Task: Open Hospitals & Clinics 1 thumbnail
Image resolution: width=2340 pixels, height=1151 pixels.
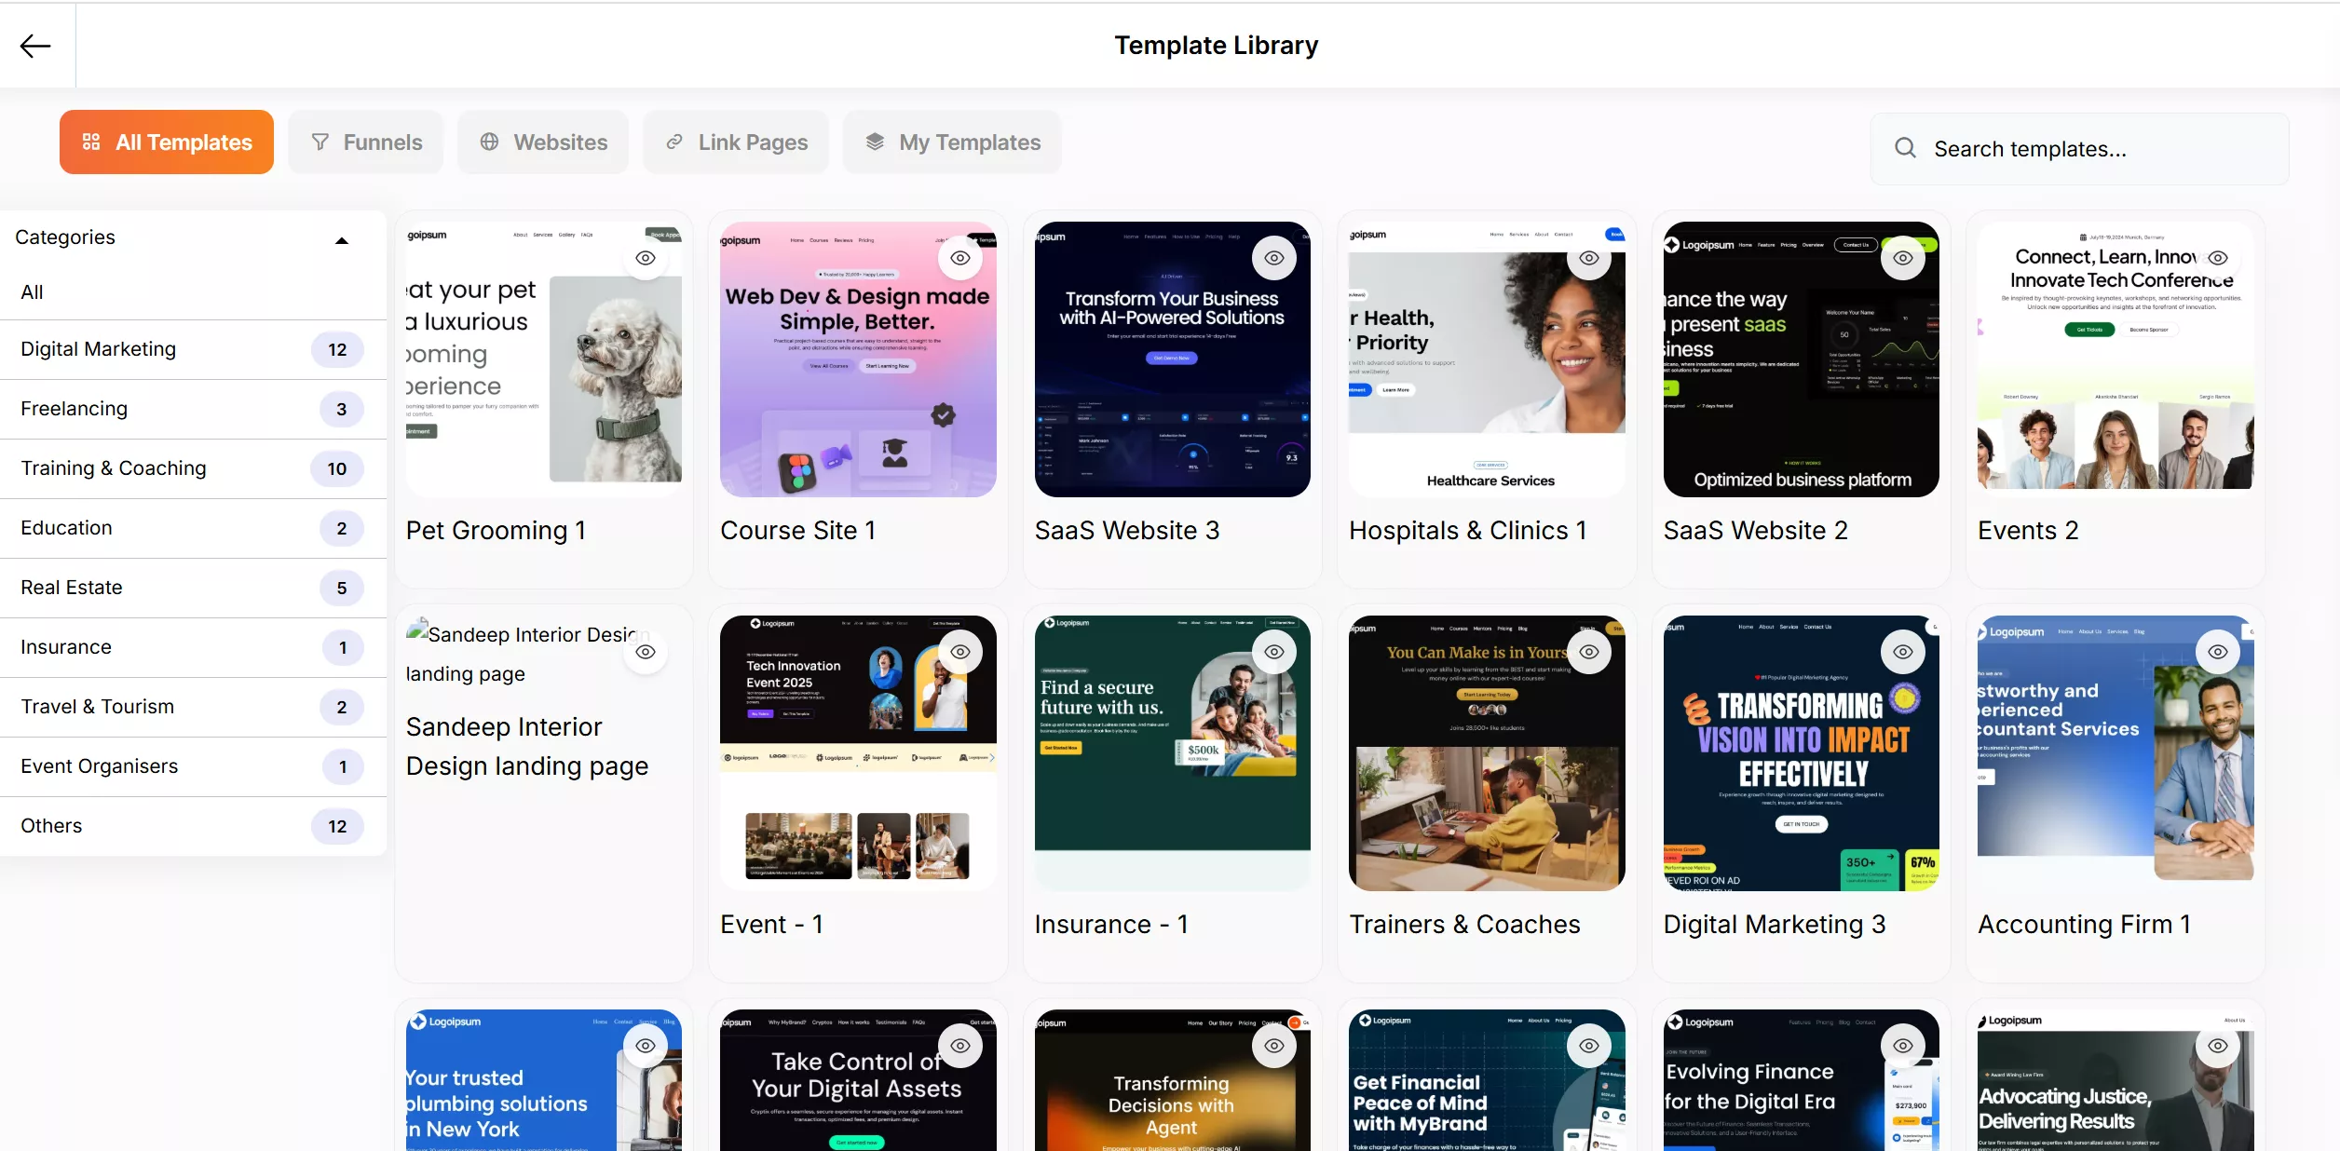Action: 1487,359
